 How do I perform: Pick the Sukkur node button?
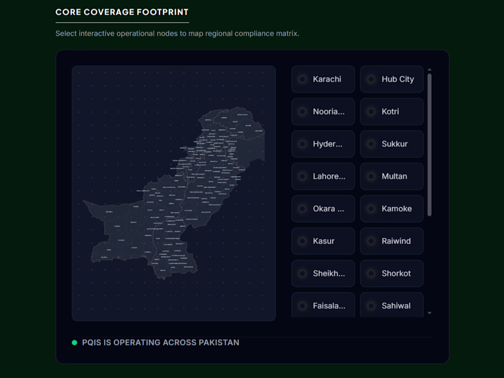click(392, 144)
